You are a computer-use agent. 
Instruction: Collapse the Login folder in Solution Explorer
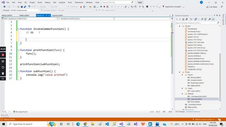click(182, 88)
